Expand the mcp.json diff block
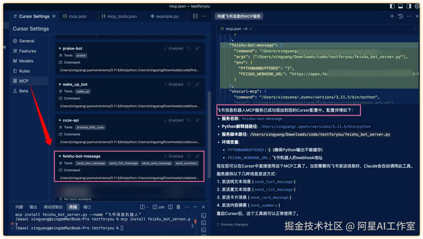This screenshot has height=239, width=423. coord(414,29)
